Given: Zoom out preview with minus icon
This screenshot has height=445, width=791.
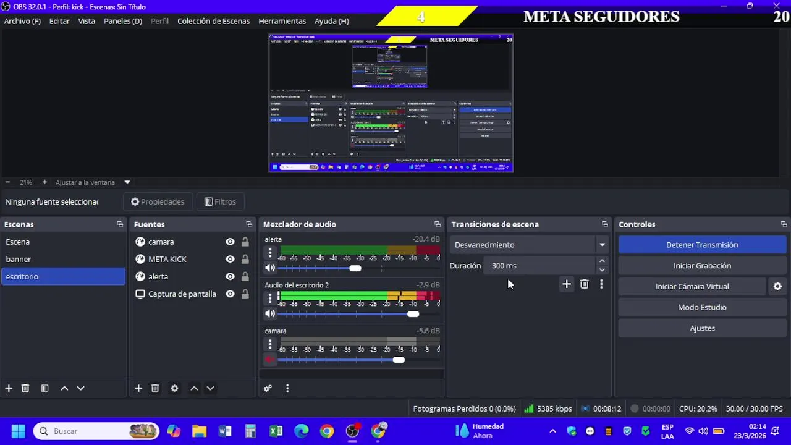Looking at the screenshot, I should tap(7, 182).
